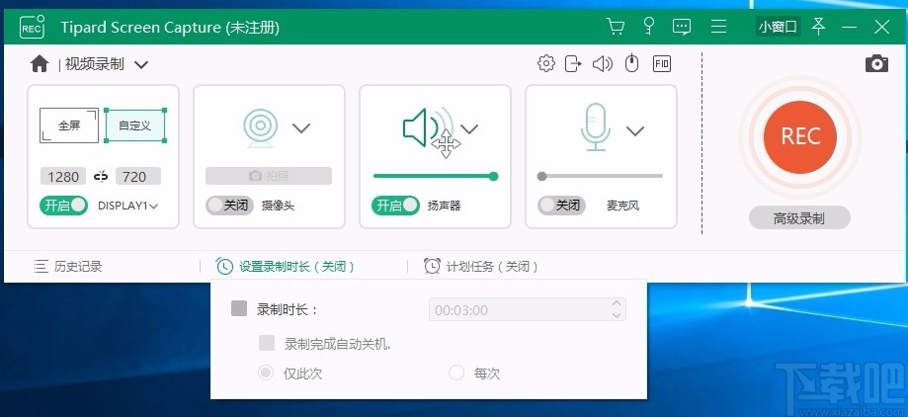Screen dimensions: 908x417
Task: Select 全屏 full screen recording area
Action: tap(69, 125)
